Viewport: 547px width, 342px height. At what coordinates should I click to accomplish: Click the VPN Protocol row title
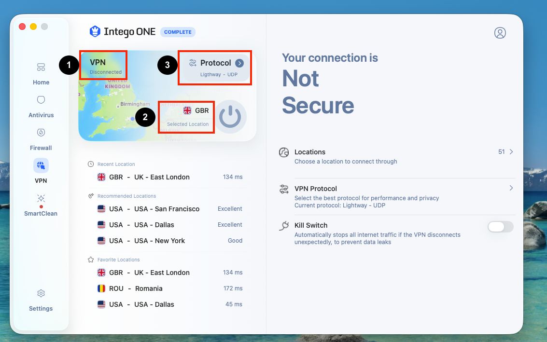(316, 189)
